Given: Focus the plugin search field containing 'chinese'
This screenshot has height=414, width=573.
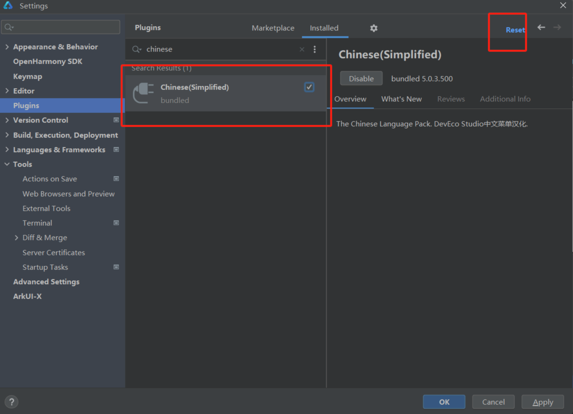Looking at the screenshot, I should click(x=221, y=49).
